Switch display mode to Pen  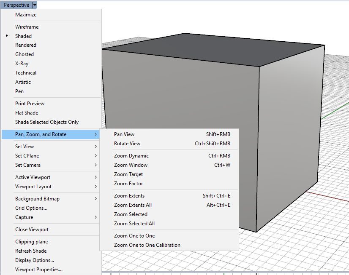click(x=51, y=91)
